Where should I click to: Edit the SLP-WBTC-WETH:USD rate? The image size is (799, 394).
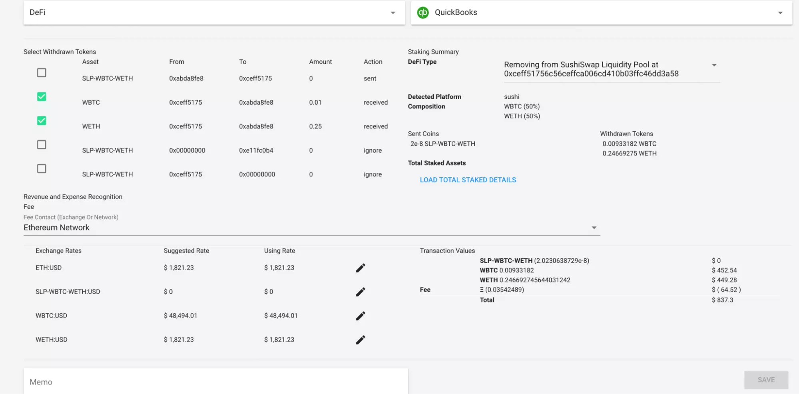(x=360, y=292)
